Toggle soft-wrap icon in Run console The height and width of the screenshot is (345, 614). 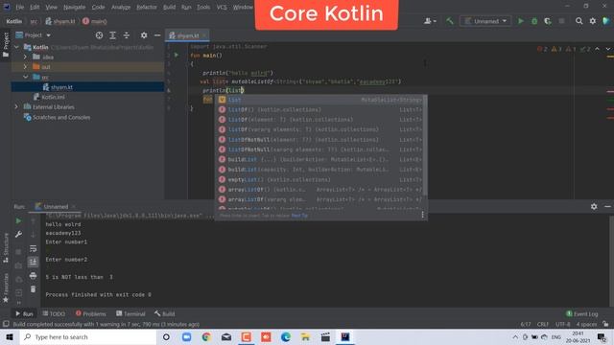(33, 248)
